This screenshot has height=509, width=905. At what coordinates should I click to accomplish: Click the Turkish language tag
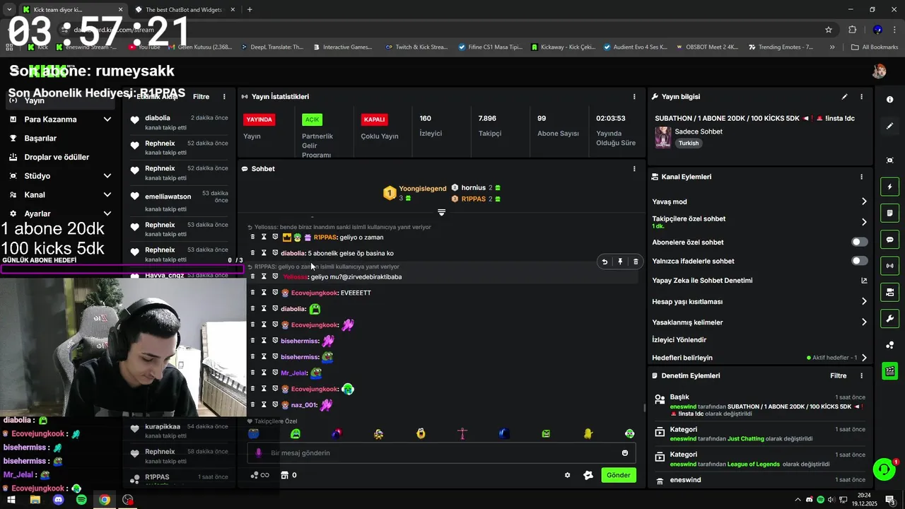689,143
